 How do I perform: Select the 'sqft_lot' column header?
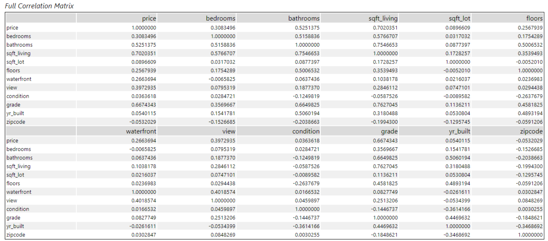coord(459,18)
